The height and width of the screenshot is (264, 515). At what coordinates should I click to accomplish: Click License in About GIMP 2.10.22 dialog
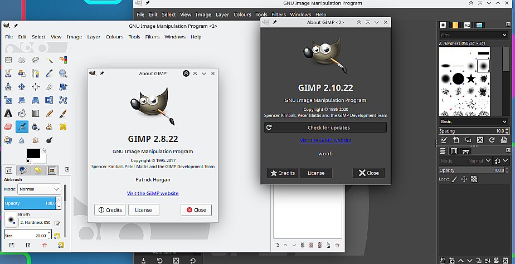coord(316,173)
